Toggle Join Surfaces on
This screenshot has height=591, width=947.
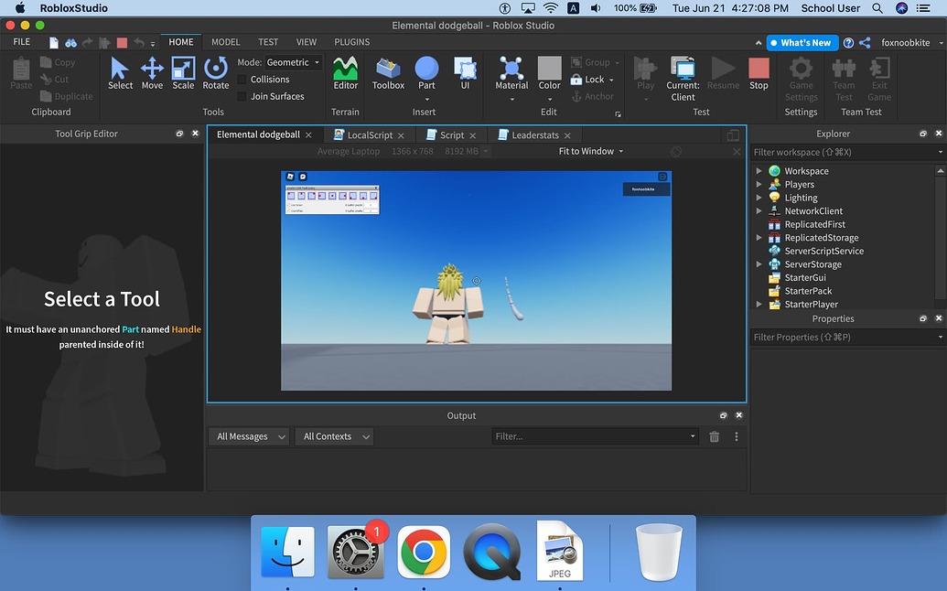(242, 95)
